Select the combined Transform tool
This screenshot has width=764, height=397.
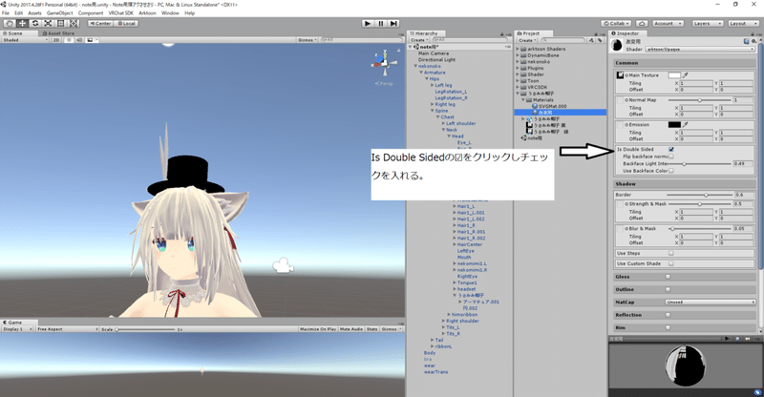point(74,24)
